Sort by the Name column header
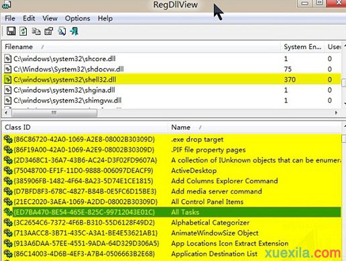The image size is (346, 261). click(x=255, y=127)
